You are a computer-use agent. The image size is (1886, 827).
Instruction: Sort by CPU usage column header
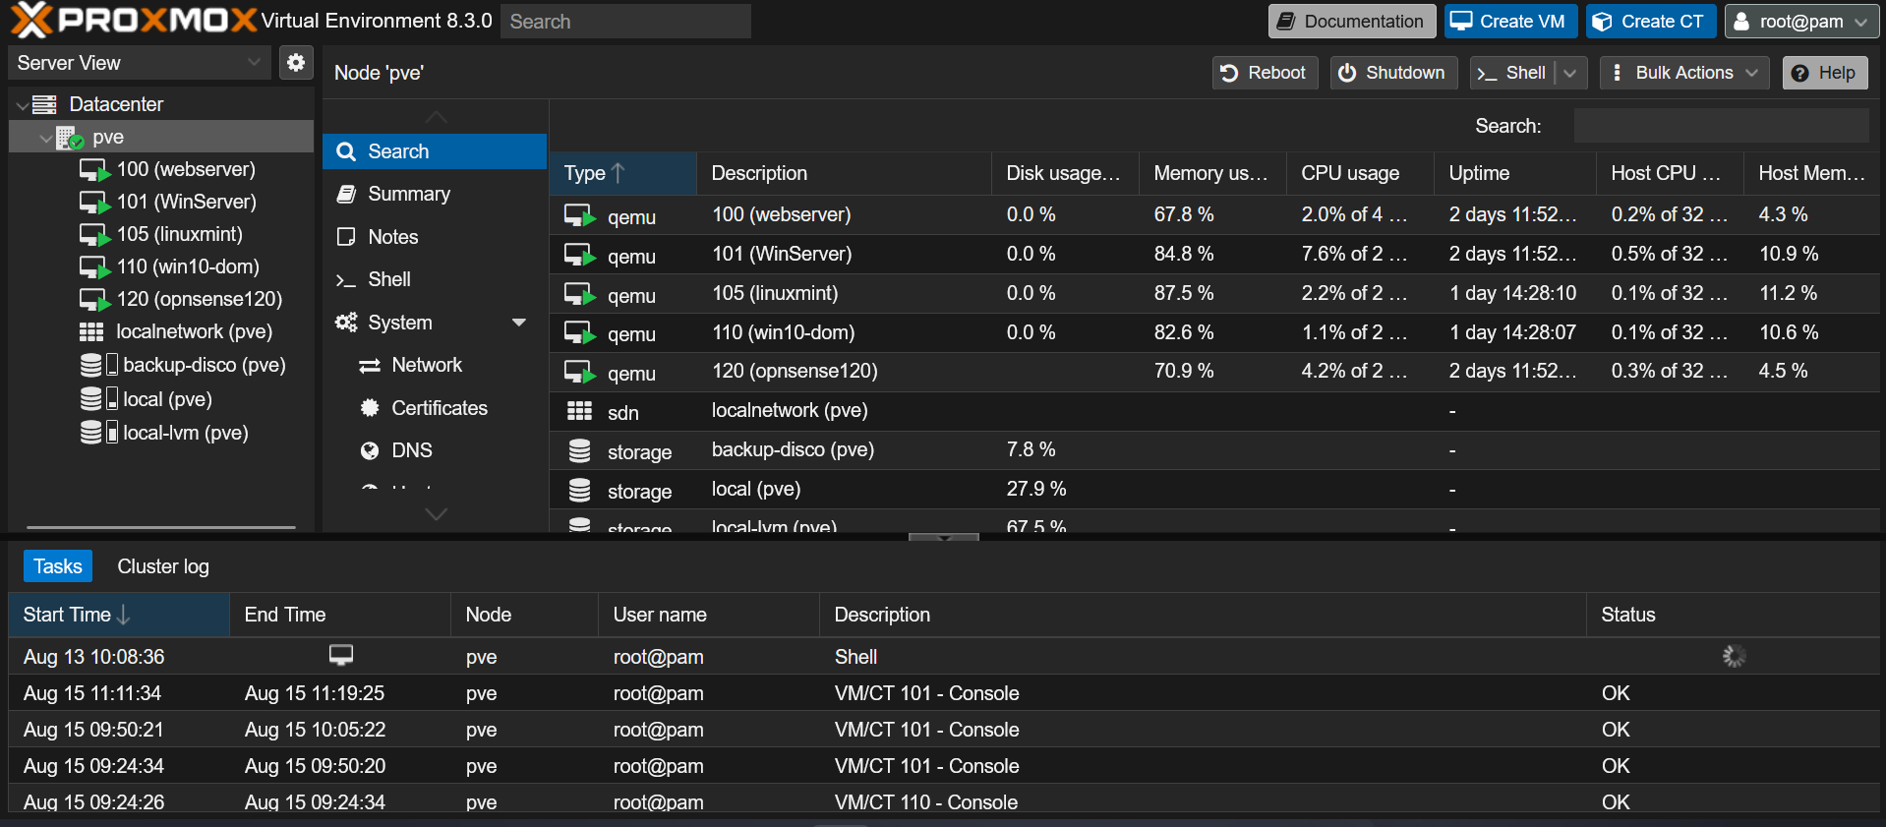coord(1361,173)
